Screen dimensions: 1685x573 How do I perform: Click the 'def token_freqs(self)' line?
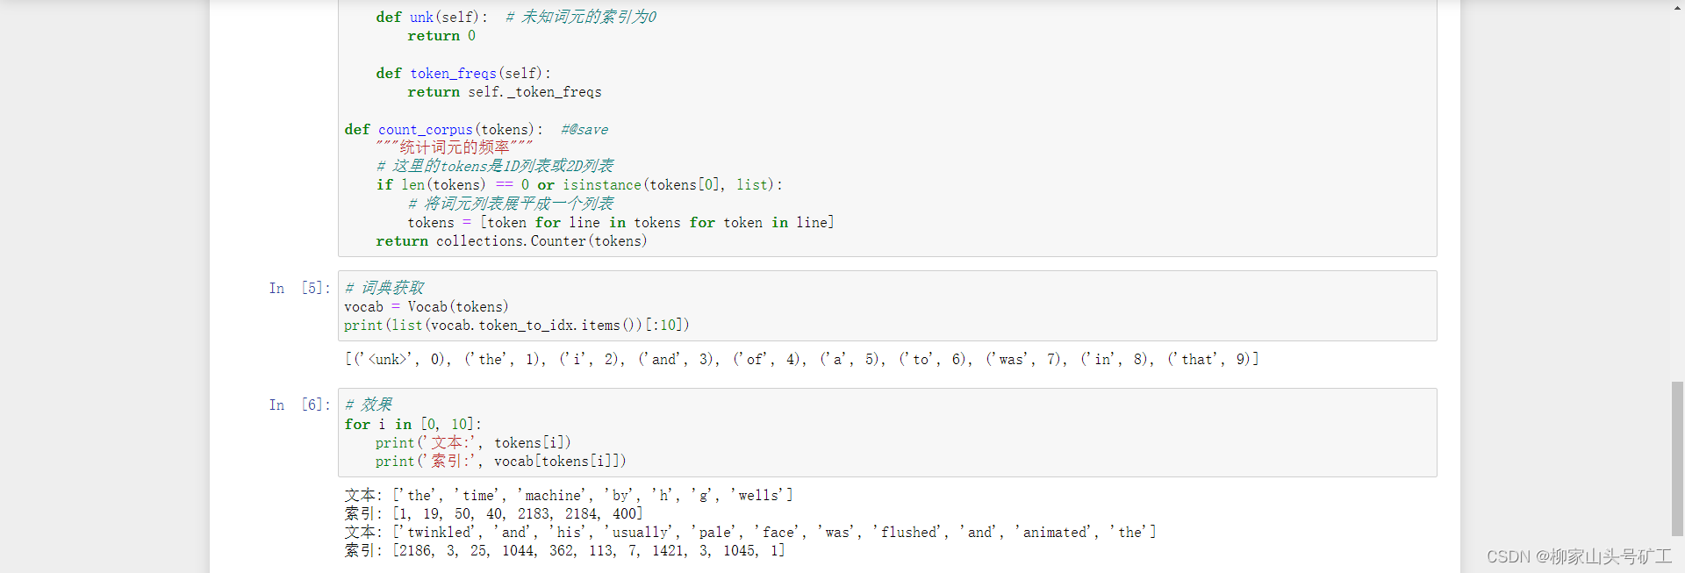tap(462, 74)
